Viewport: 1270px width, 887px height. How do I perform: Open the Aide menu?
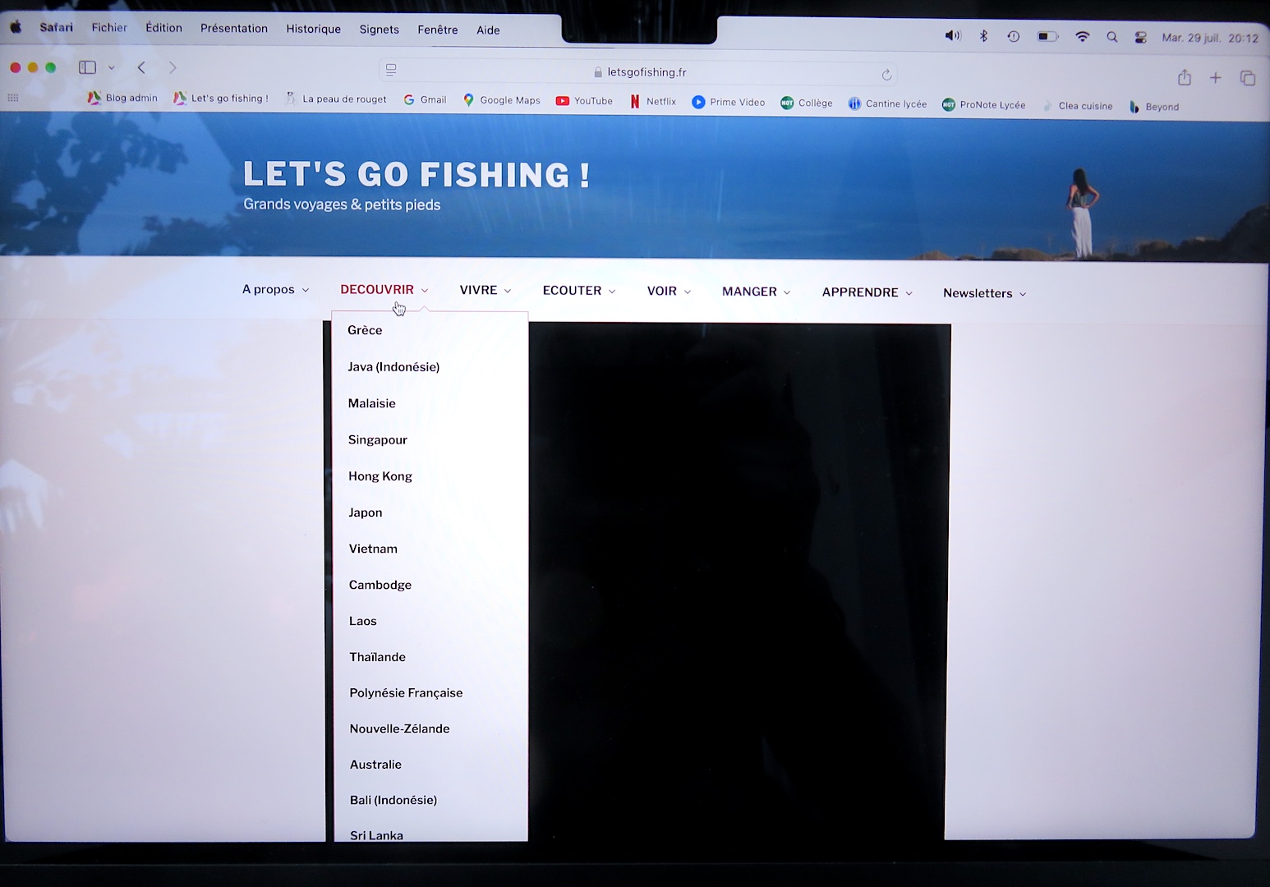(488, 30)
